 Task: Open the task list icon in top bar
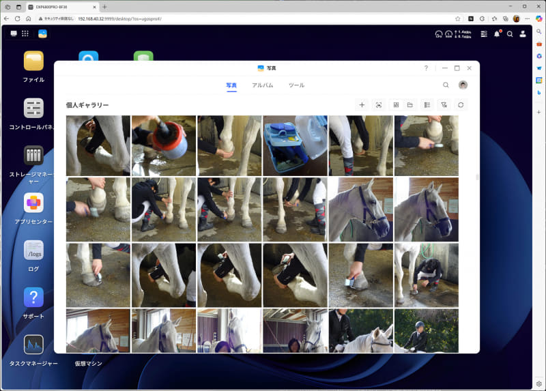484,33
